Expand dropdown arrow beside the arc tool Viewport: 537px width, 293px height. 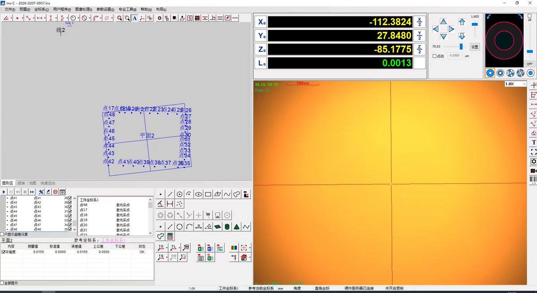click(x=101, y=18)
